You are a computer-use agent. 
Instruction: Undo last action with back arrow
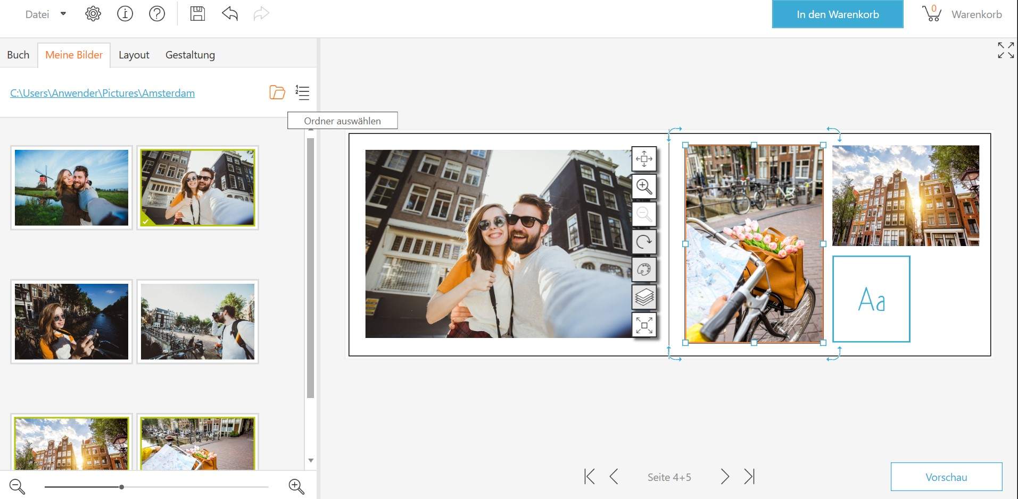tap(230, 14)
